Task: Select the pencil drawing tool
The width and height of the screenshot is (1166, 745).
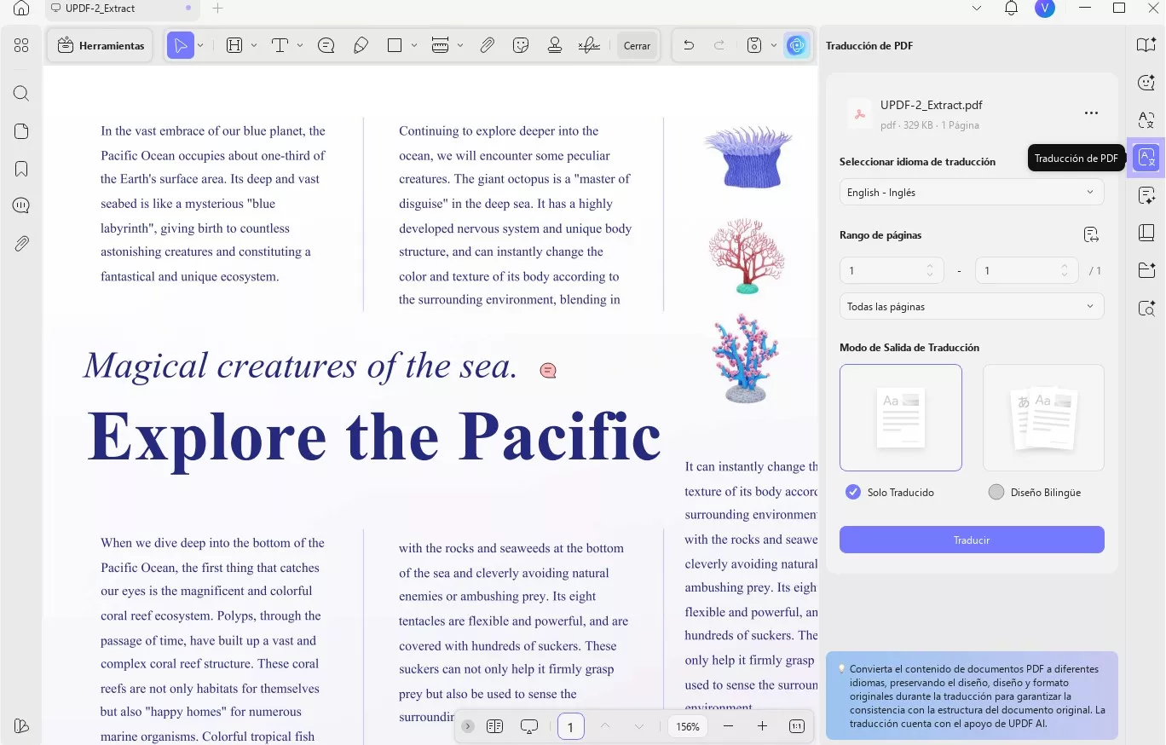Action: (x=361, y=46)
